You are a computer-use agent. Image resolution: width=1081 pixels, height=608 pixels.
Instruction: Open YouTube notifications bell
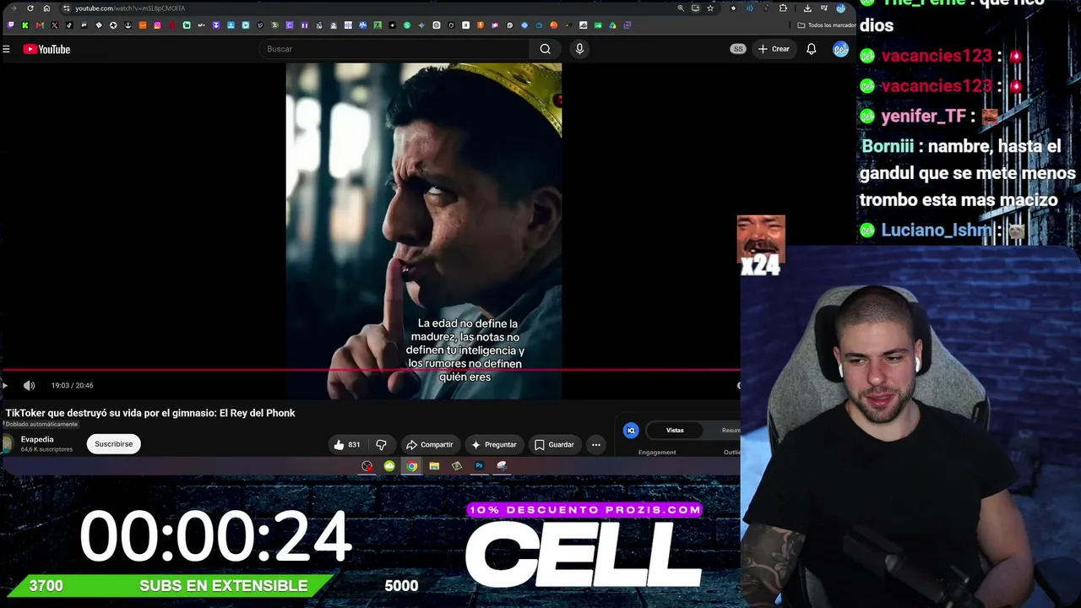(811, 49)
